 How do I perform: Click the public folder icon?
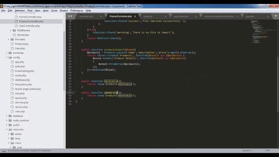pyautogui.click(x=10, y=125)
